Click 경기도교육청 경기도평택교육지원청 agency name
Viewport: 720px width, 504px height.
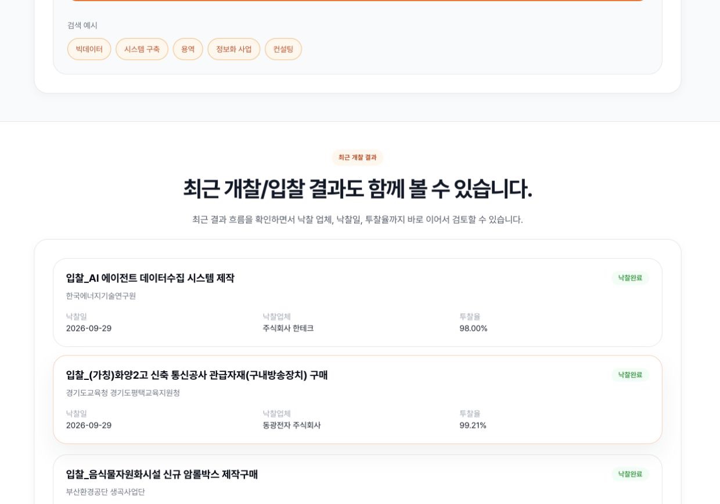pyautogui.click(x=123, y=393)
